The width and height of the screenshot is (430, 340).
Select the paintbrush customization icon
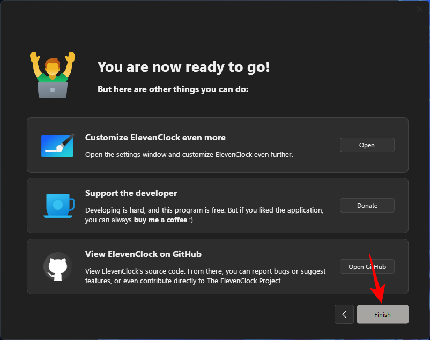coord(57,145)
